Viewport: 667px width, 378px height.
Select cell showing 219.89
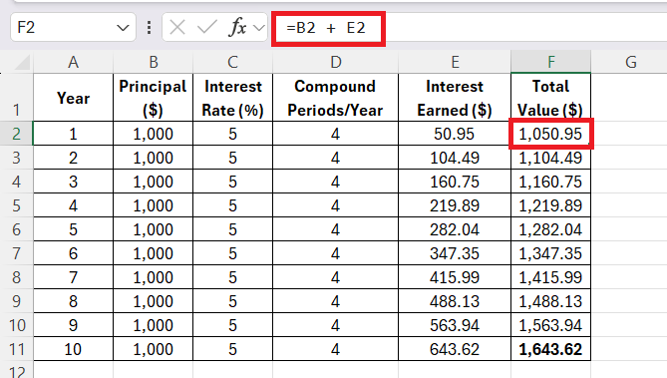pyautogui.click(x=455, y=205)
